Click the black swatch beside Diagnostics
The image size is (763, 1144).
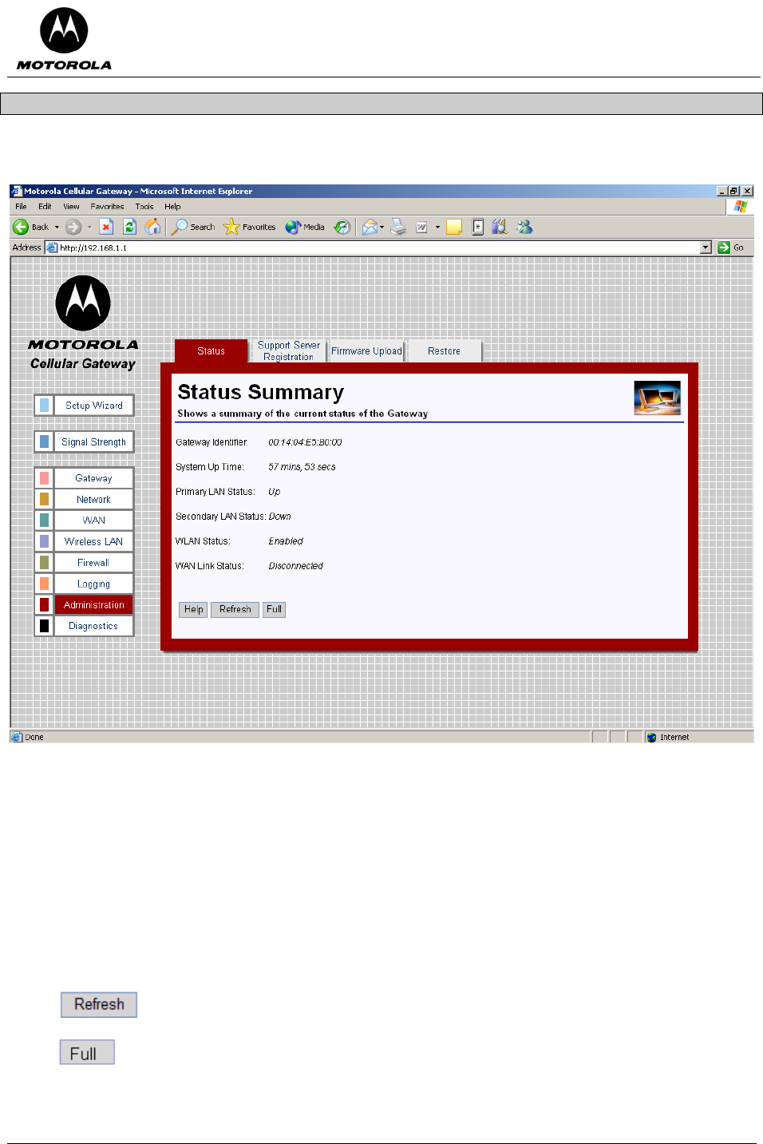(x=44, y=626)
